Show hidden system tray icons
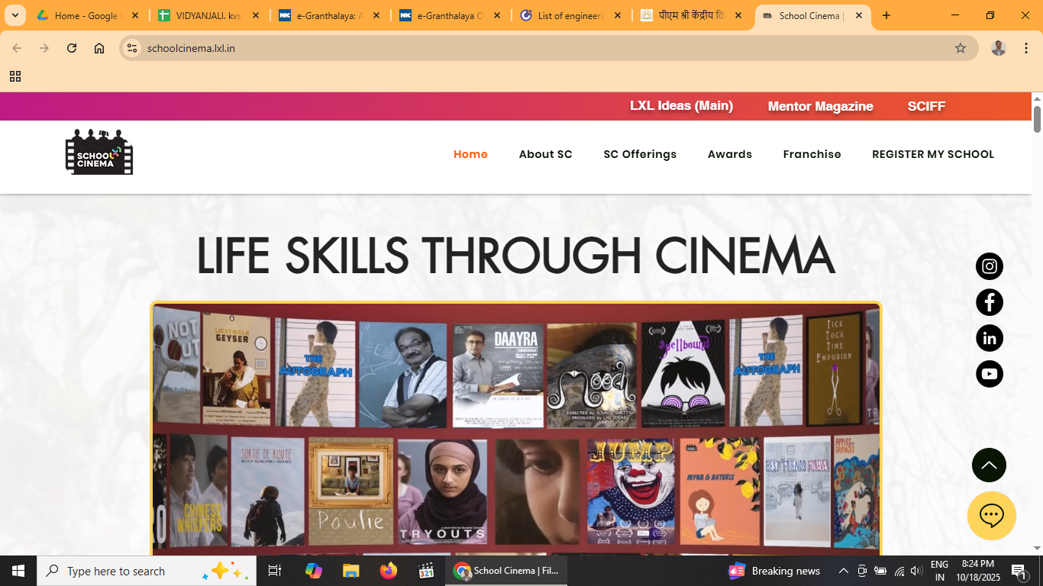 [x=843, y=571]
